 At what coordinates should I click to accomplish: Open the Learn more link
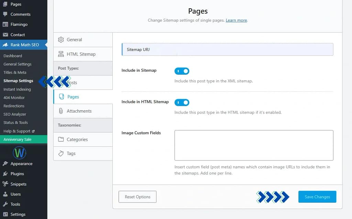click(236, 20)
